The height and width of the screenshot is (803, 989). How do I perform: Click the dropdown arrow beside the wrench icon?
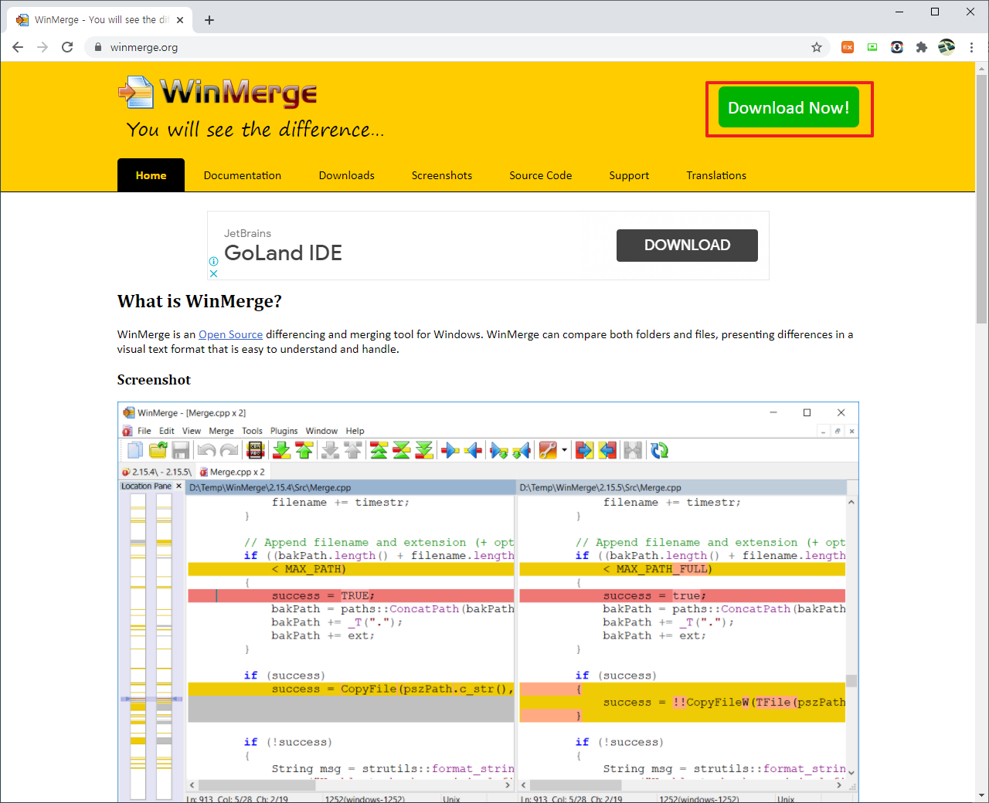(x=565, y=450)
